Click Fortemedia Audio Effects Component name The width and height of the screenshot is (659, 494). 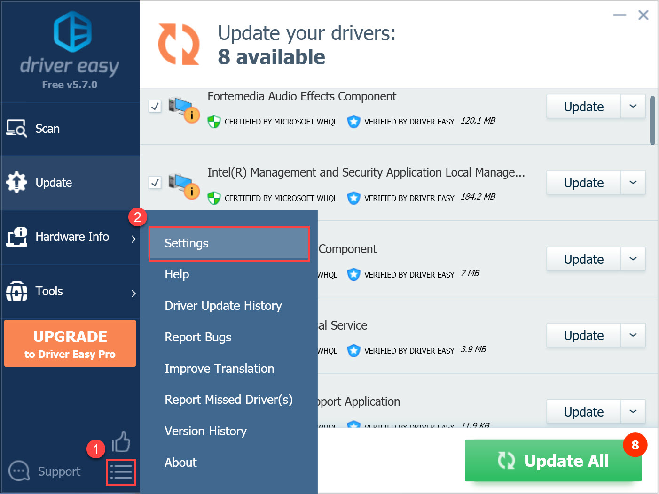(x=302, y=96)
